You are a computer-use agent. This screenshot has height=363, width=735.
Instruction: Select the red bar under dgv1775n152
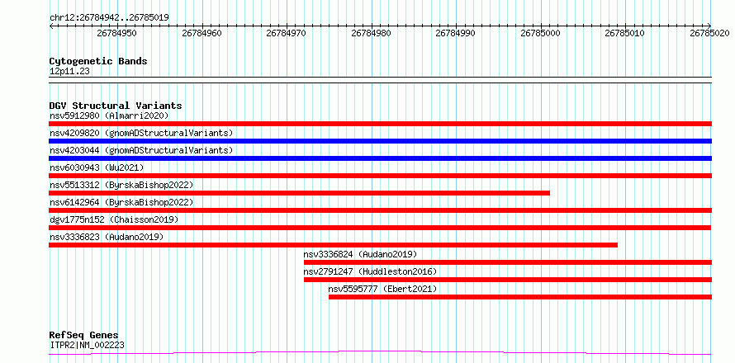click(380, 228)
